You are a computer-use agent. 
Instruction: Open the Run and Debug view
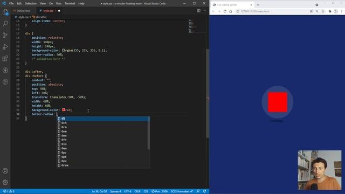tap(5, 47)
